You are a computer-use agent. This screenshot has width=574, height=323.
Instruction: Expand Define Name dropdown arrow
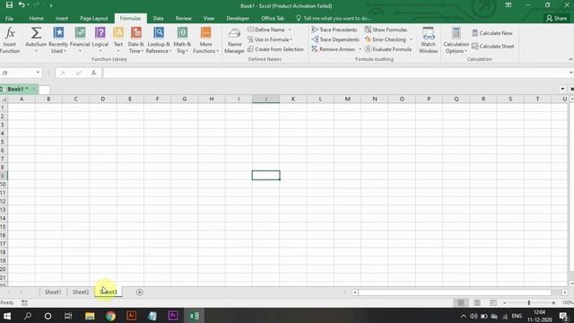pos(290,30)
